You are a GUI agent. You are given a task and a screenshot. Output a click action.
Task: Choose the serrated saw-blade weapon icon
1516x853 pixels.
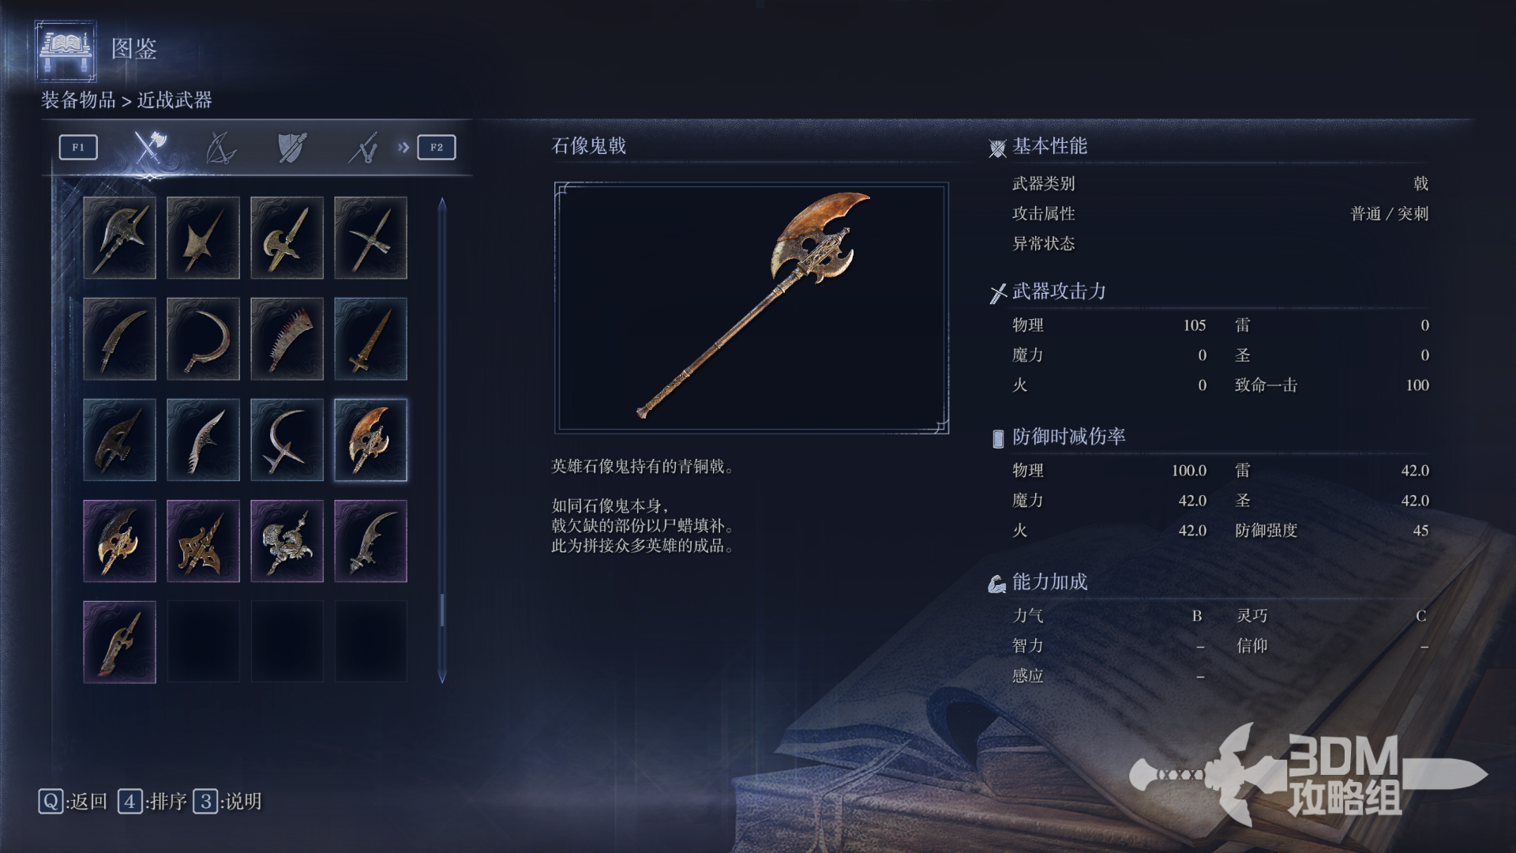click(x=287, y=339)
